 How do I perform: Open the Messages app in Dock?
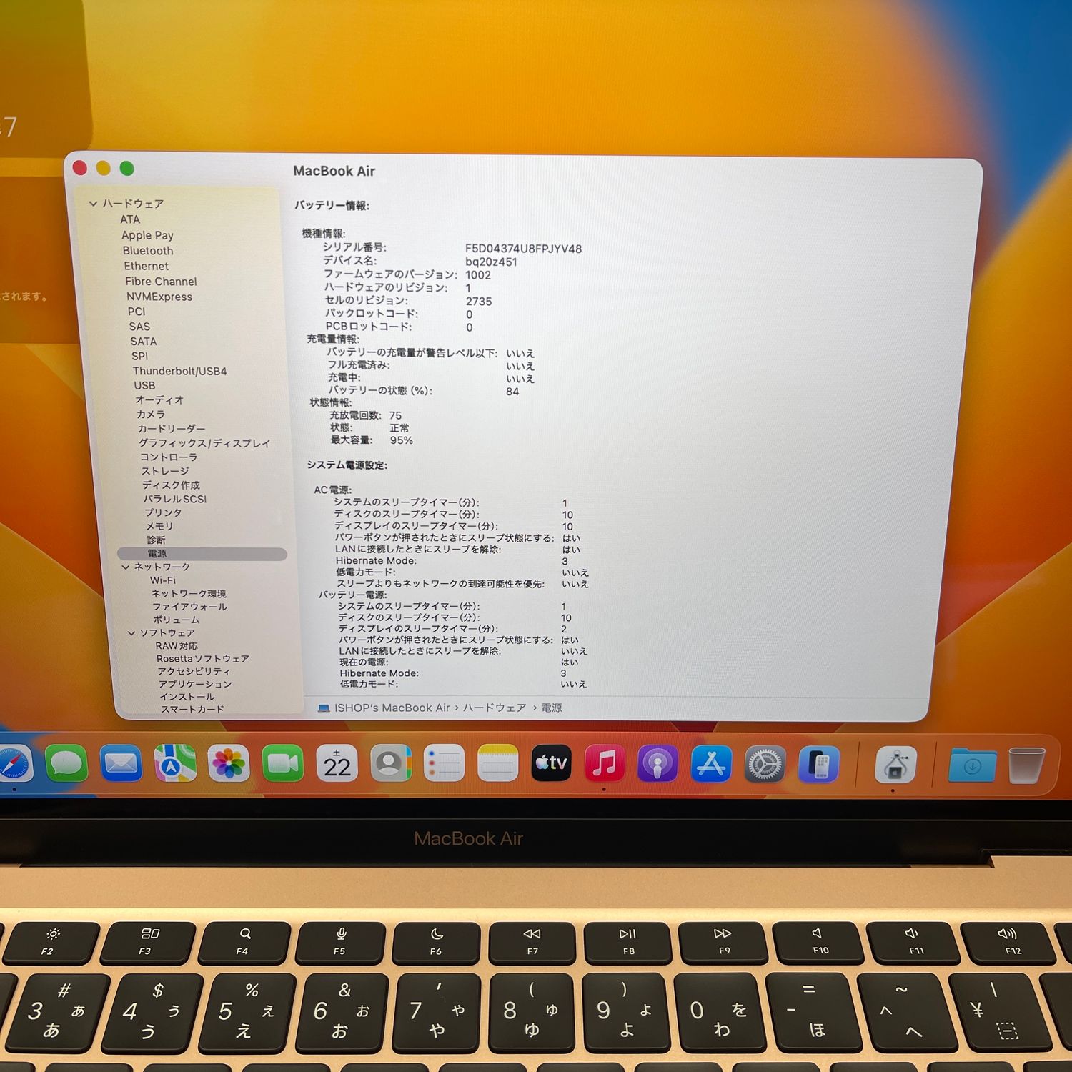(66, 763)
